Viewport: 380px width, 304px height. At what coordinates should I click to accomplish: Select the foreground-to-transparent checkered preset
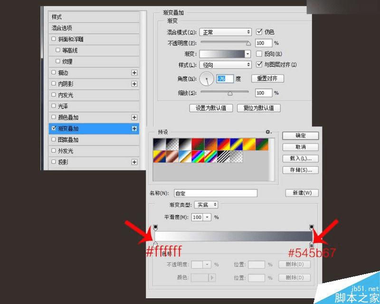(x=172, y=144)
